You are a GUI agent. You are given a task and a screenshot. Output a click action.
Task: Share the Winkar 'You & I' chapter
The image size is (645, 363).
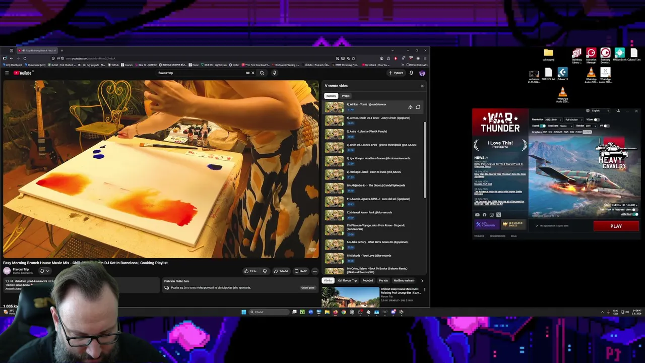click(x=410, y=107)
